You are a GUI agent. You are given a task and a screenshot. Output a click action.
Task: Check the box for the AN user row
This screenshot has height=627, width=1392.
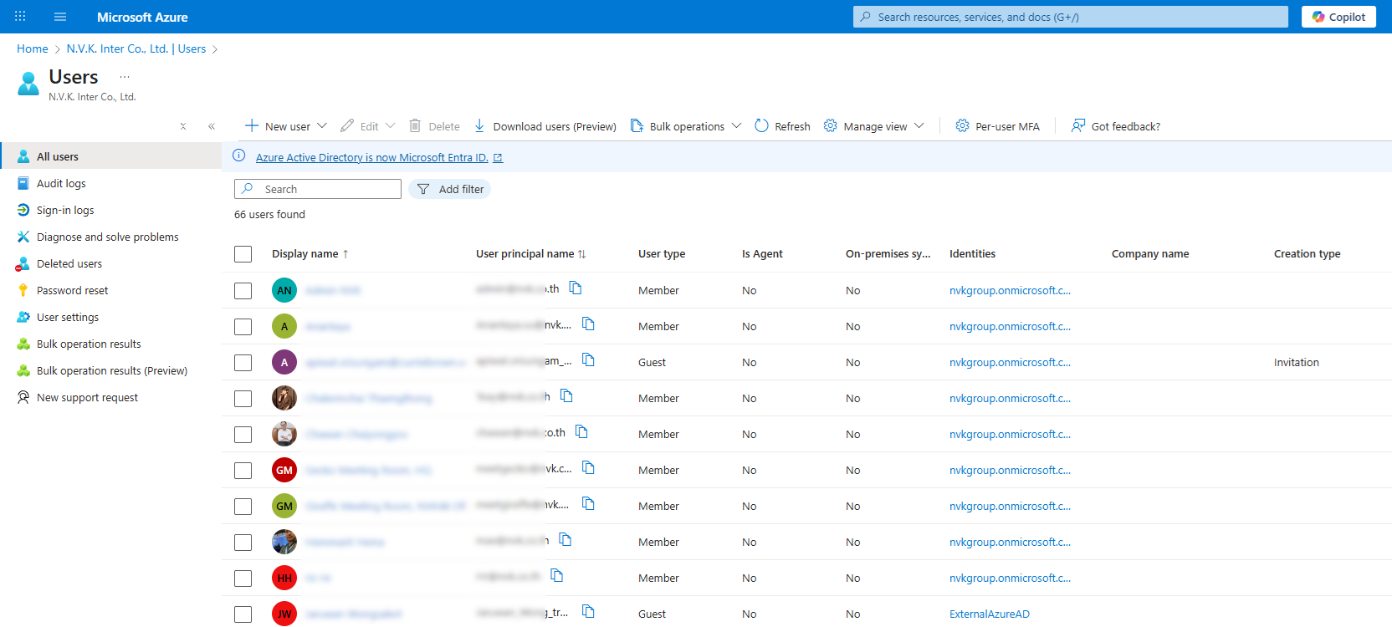[243, 291]
